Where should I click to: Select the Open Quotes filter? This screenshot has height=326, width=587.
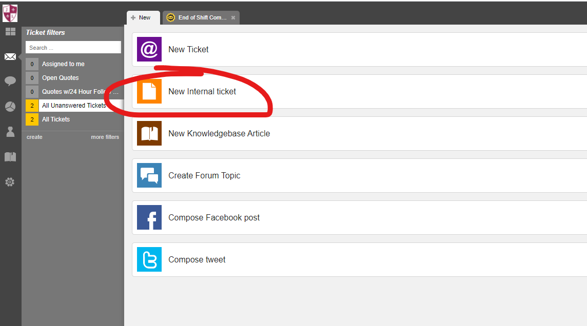click(74, 78)
